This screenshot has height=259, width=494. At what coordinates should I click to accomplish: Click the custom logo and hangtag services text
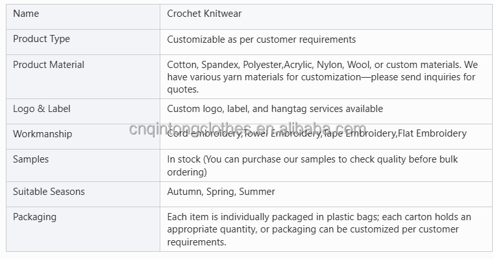(x=275, y=109)
